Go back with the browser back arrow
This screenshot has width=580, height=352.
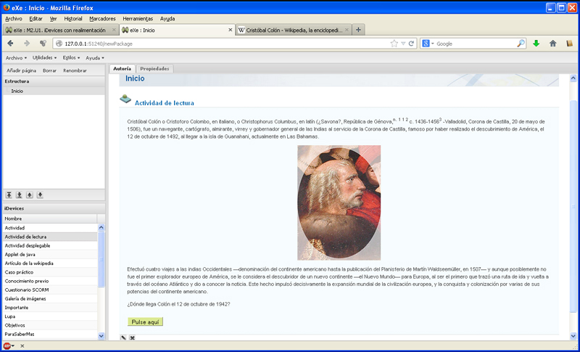coord(10,44)
